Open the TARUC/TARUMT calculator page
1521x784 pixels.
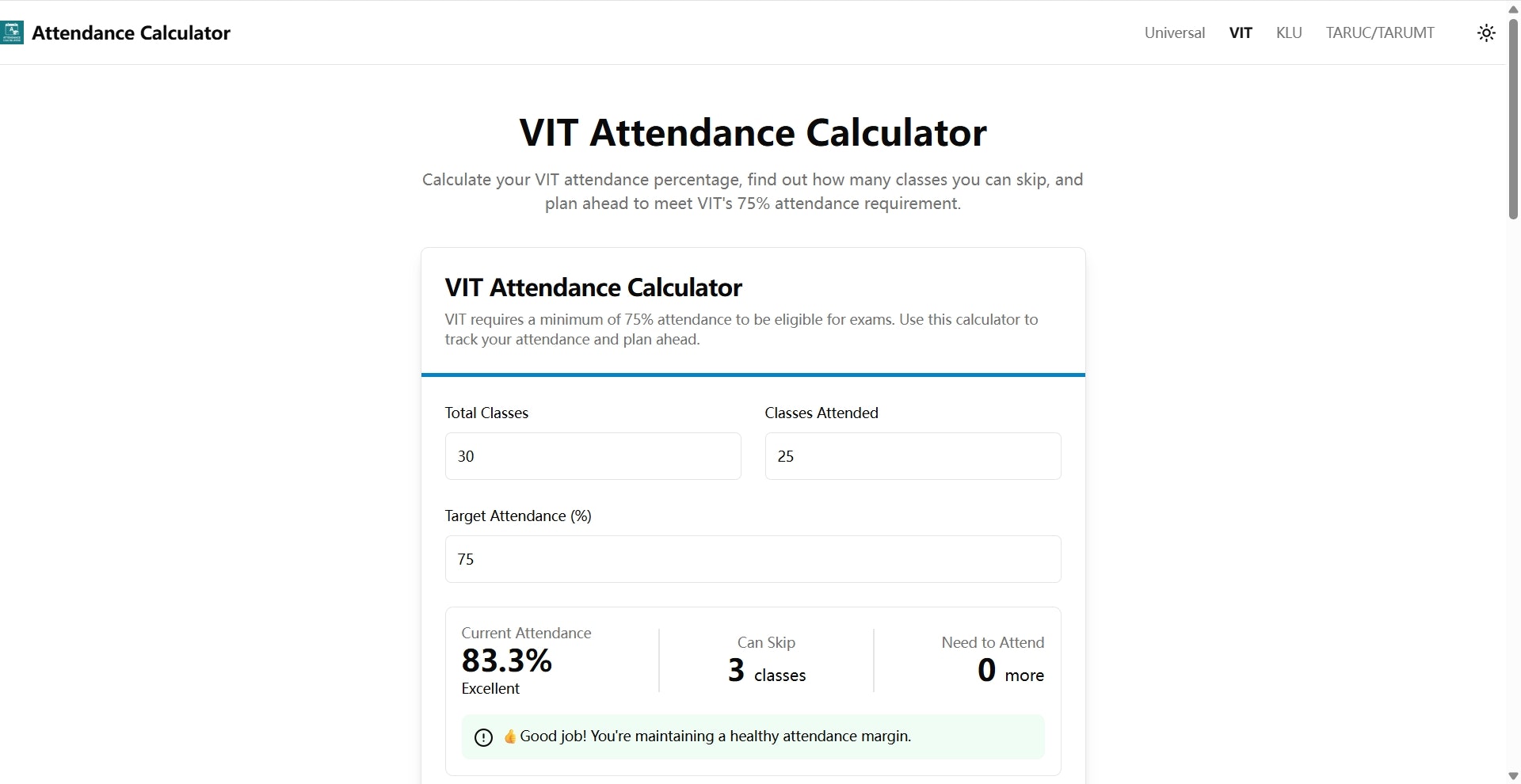(x=1380, y=32)
